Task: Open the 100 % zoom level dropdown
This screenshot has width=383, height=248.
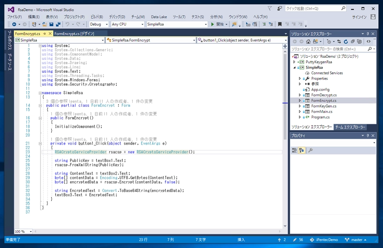Action: pyautogui.click(x=30, y=231)
